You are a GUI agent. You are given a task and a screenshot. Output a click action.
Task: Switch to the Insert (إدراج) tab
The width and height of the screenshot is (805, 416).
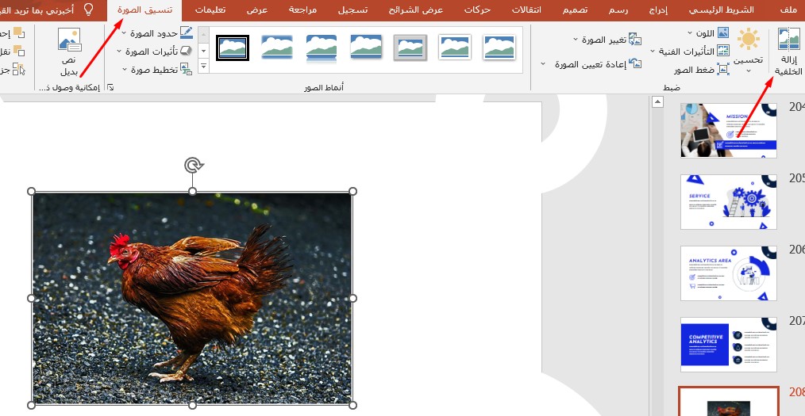point(659,10)
